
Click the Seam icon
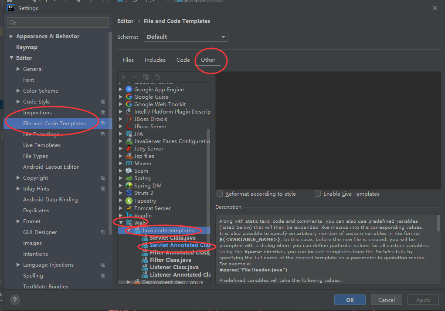tap(129, 171)
